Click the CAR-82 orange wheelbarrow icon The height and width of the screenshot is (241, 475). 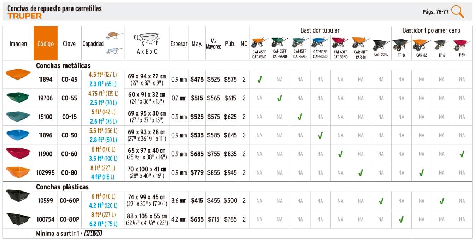(x=421, y=45)
